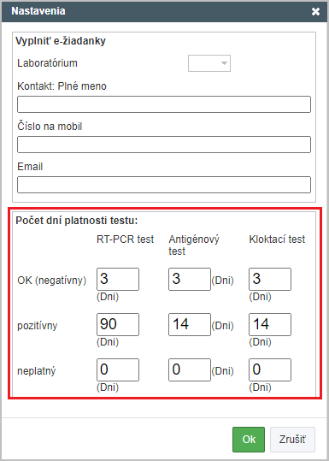Image resolution: width=329 pixels, height=461 pixels.
Task: Close the Nastavenia dialog with the X icon
Action: pos(315,12)
